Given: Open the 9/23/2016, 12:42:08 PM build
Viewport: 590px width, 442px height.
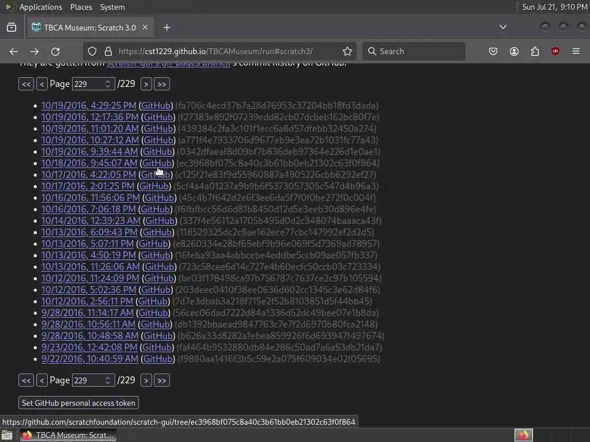Looking at the screenshot, I should pos(89,347).
